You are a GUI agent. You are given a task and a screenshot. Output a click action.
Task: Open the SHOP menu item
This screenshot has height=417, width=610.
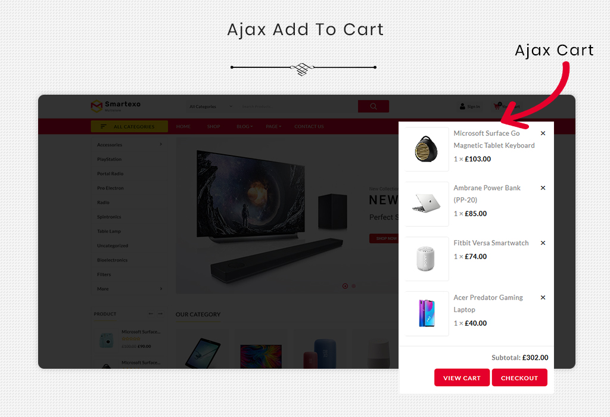pyautogui.click(x=214, y=126)
